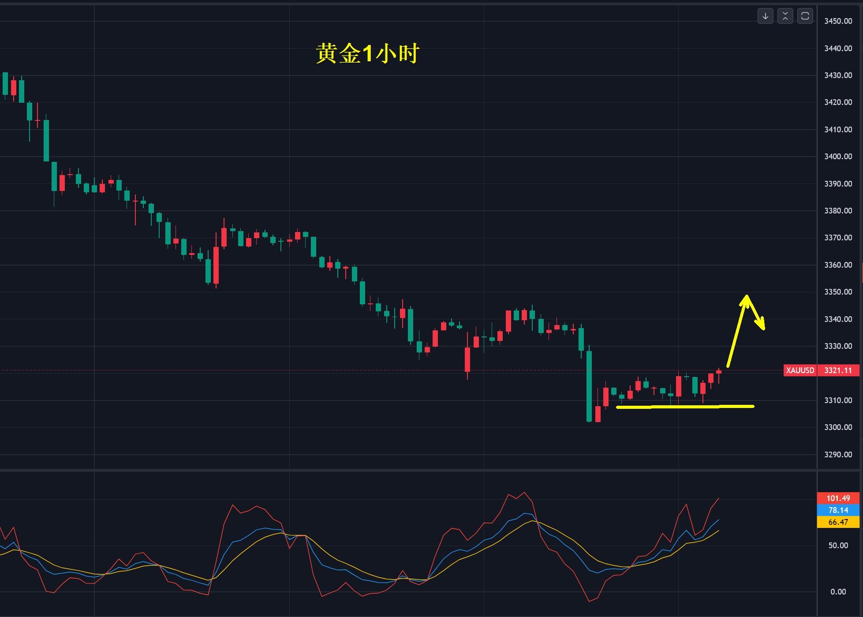Click the 3450.00 price scale label
This screenshot has height=617, width=863.
point(838,21)
